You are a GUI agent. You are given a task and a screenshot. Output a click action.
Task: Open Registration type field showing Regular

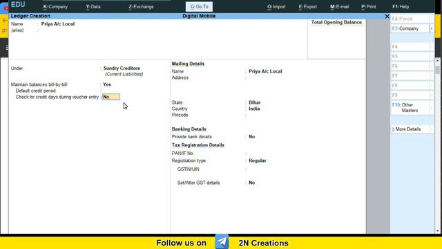click(x=258, y=160)
